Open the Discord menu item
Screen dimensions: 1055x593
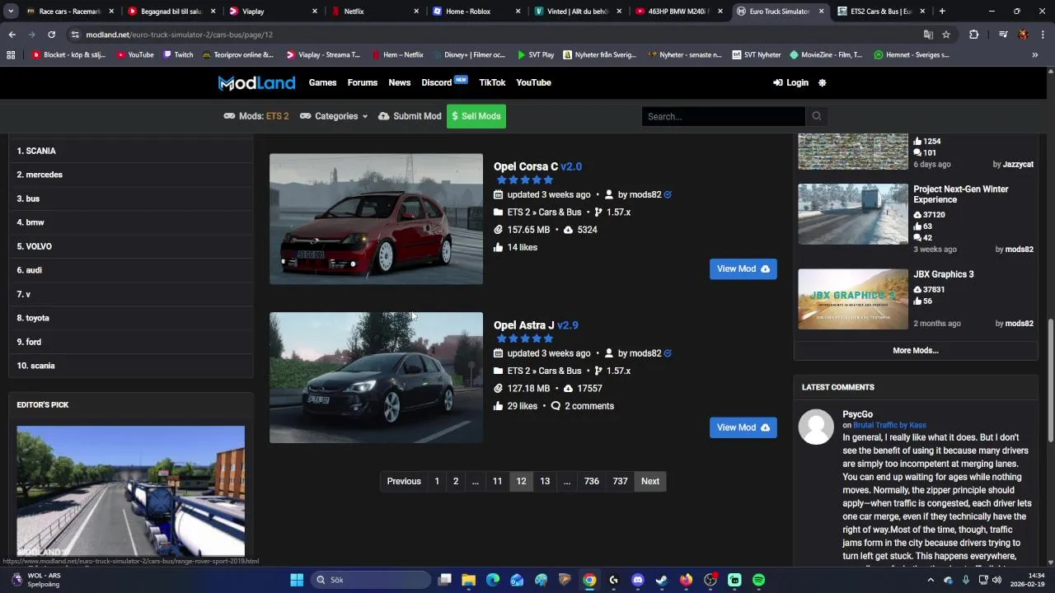coord(437,82)
